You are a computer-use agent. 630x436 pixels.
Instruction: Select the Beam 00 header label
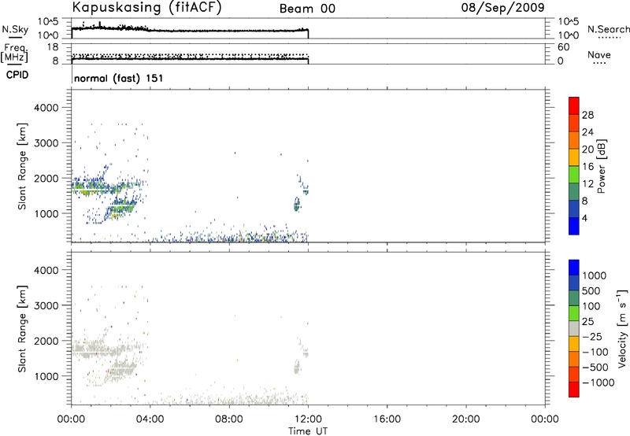(x=307, y=9)
